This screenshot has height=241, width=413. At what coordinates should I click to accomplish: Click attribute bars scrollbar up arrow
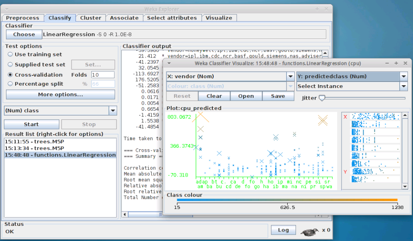405,115
